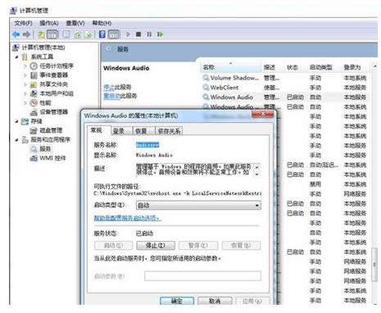
Task: Open the 操作(A) menu
Action: (x=49, y=23)
